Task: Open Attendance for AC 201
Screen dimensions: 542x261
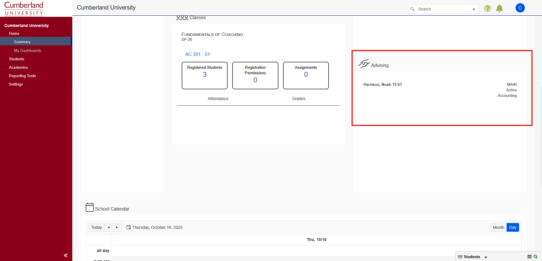Action: point(218,99)
